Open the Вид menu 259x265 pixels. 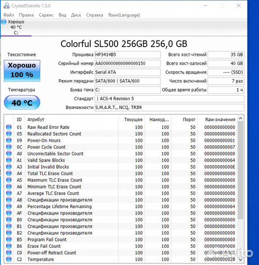[62, 15]
